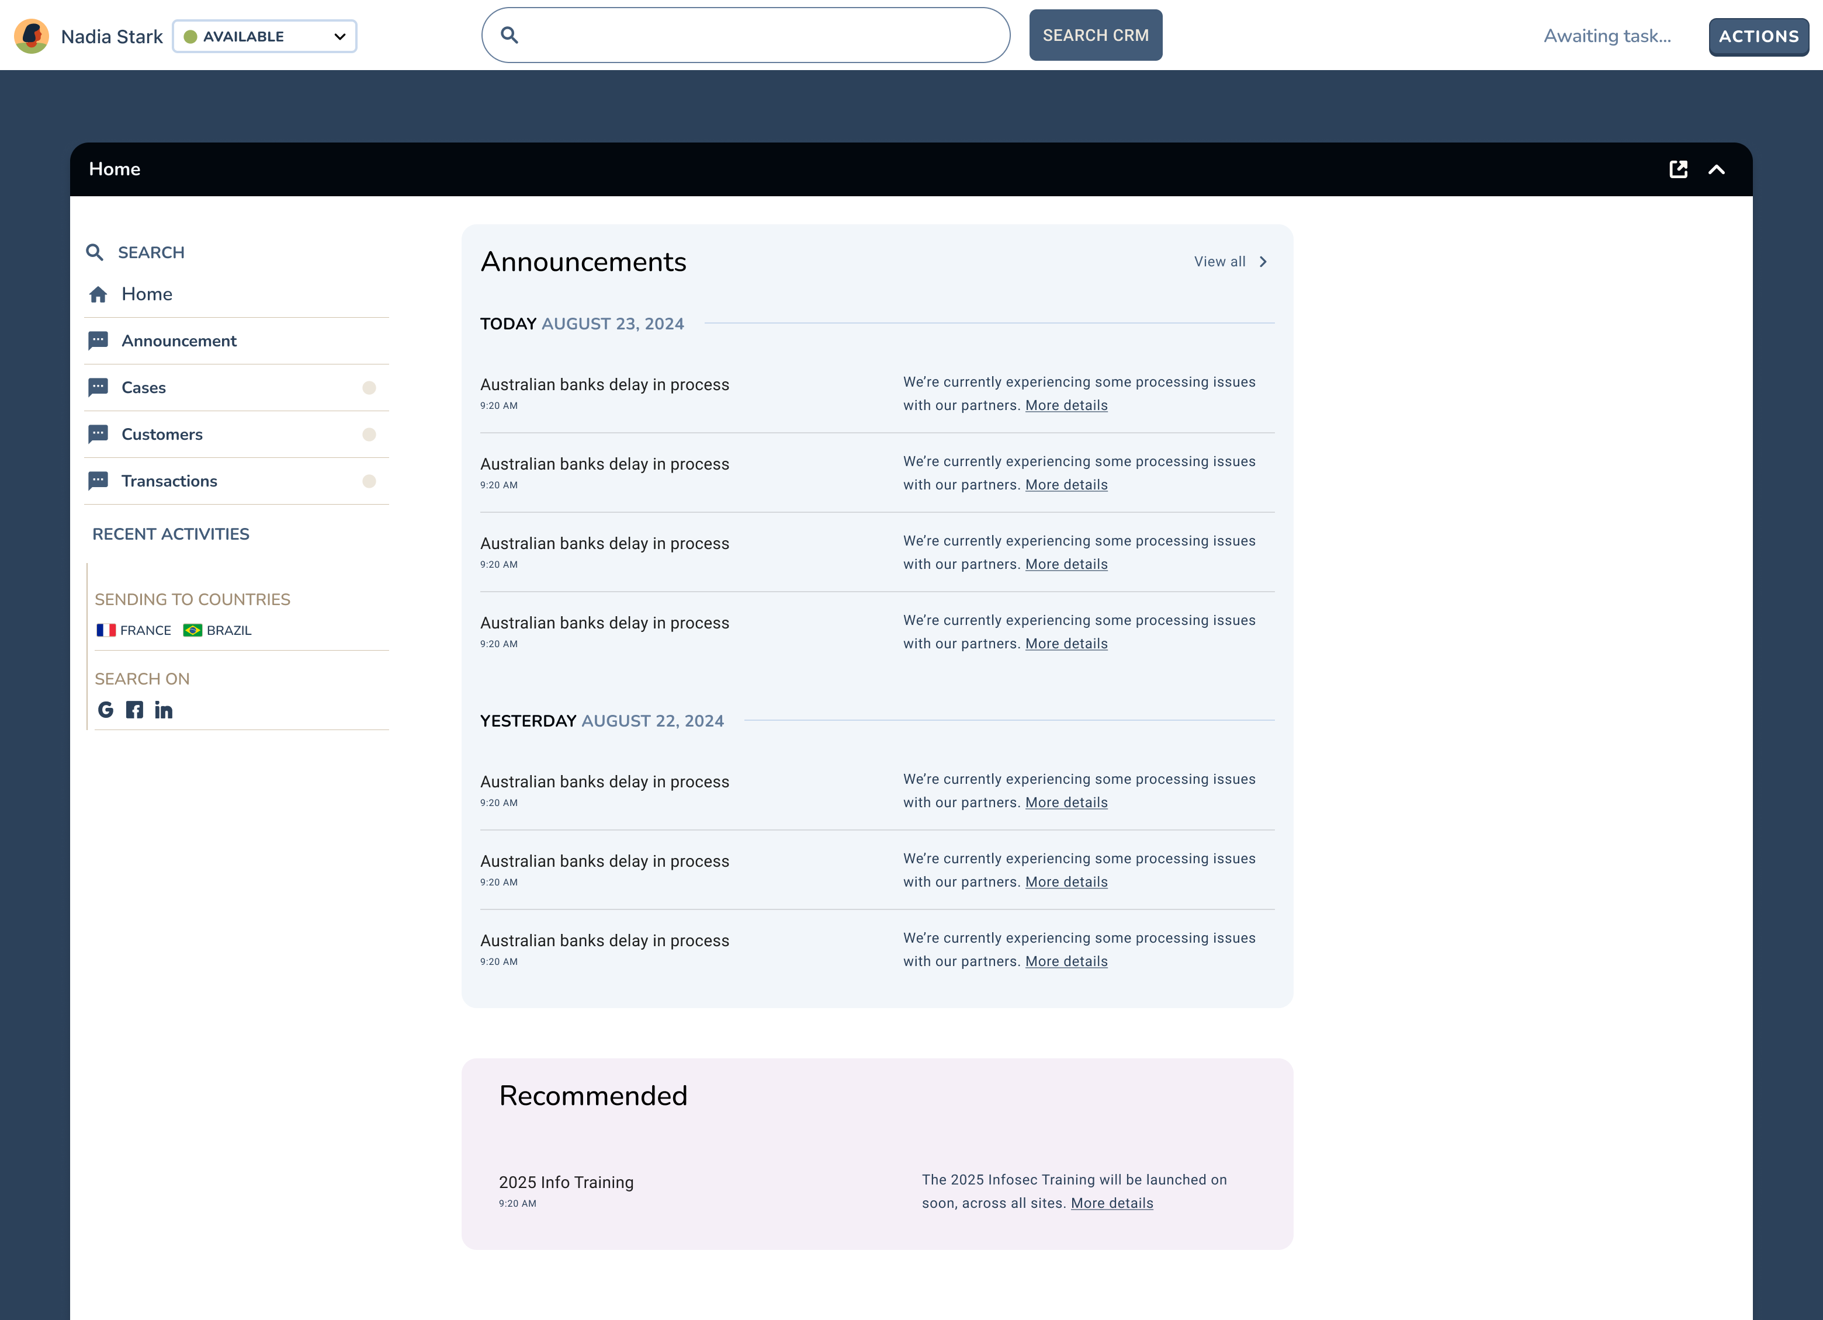Open More details of last yesterday announcement

point(1066,961)
